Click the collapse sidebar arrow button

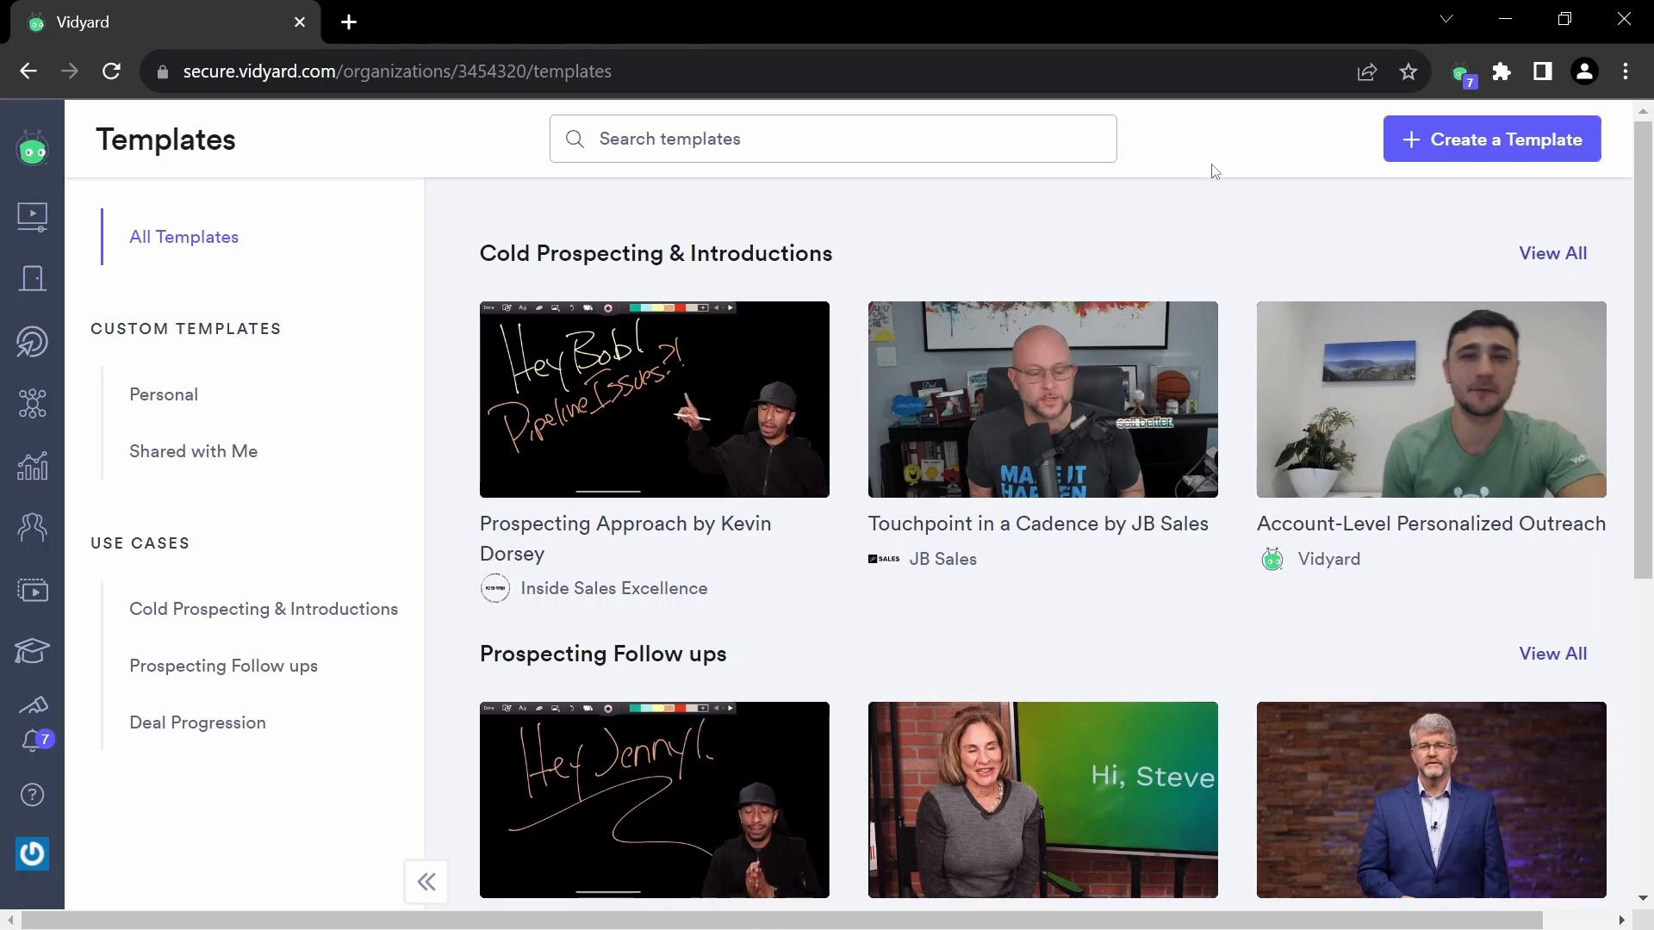[426, 881]
